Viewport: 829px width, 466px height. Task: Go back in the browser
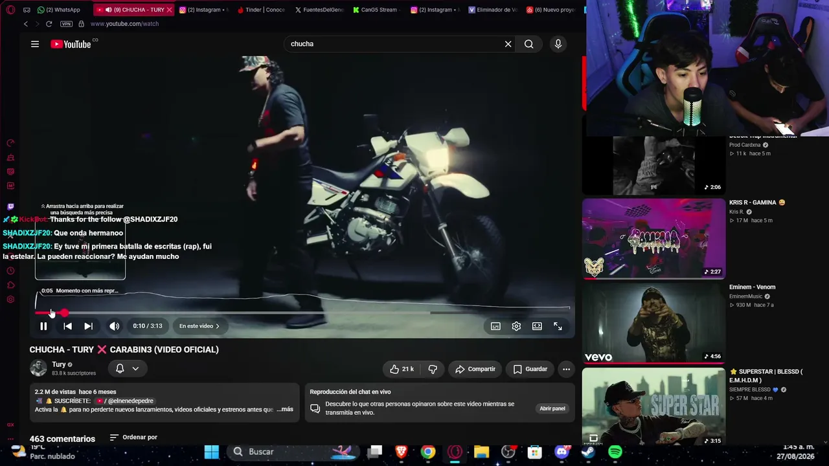pyautogui.click(x=26, y=24)
